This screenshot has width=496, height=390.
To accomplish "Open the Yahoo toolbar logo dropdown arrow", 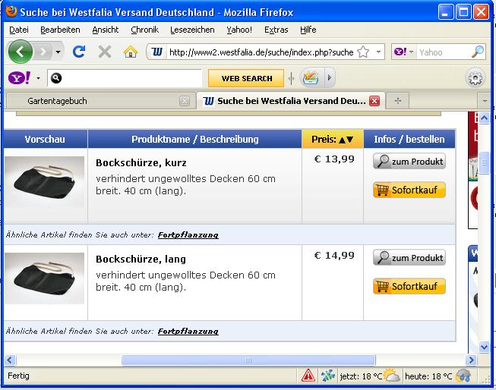I will coord(38,77).
